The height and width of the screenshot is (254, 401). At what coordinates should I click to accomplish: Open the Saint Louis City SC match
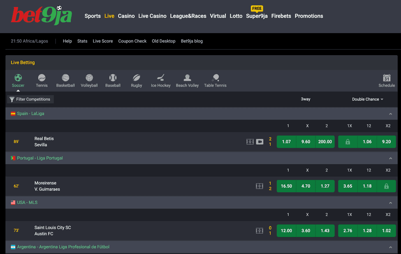point(53,231)
